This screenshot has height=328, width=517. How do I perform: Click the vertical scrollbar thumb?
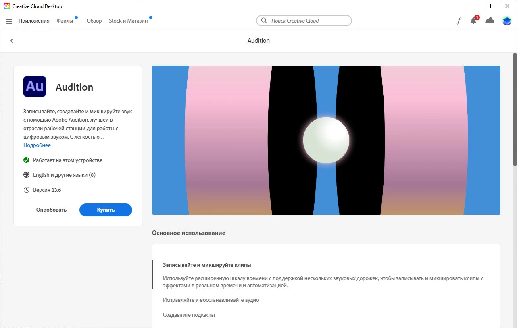(515, 109)
